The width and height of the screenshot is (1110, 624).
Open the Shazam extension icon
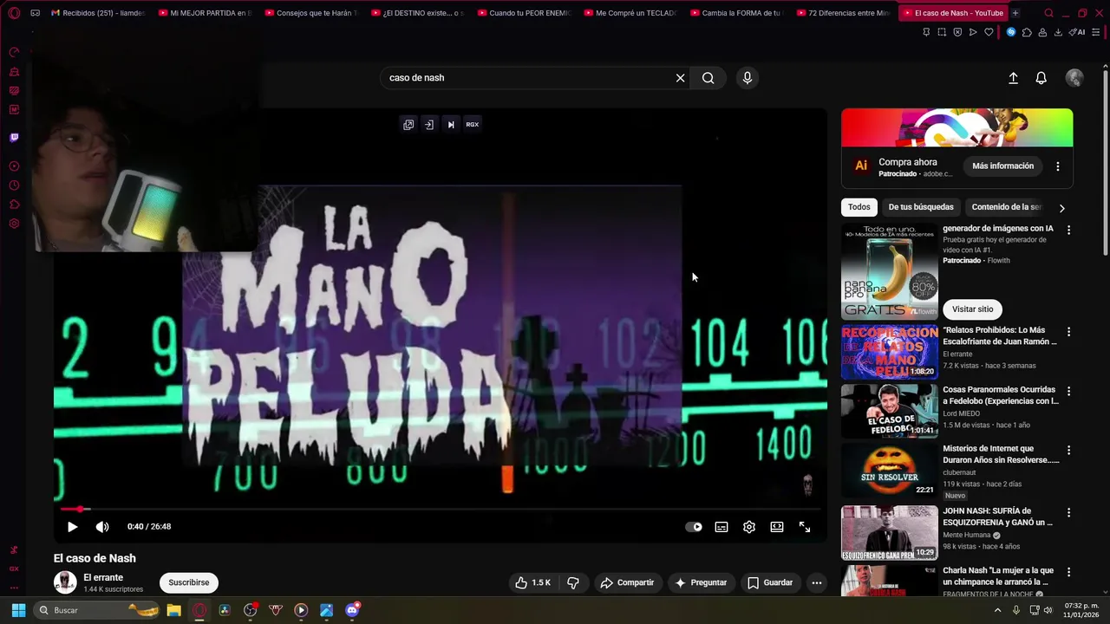coord(1011,32)
